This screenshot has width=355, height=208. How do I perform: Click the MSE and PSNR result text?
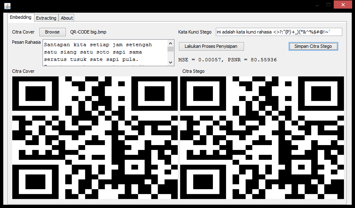227,60
